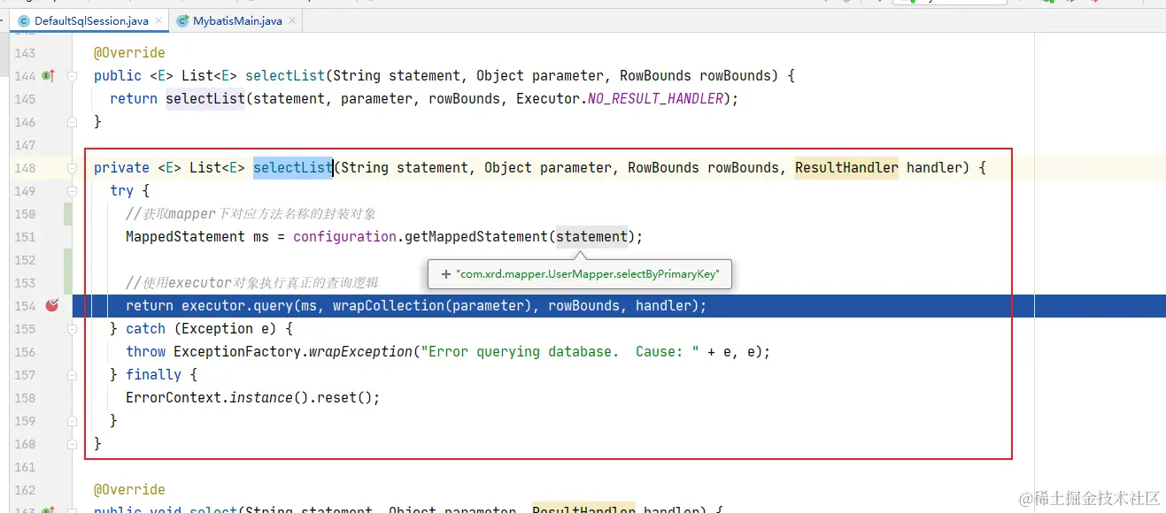The width and height of the screenshot is (1166, 513).
Task: Click the NO_RESULT_HANDLER constant on line 145
Action: (656, 99)
